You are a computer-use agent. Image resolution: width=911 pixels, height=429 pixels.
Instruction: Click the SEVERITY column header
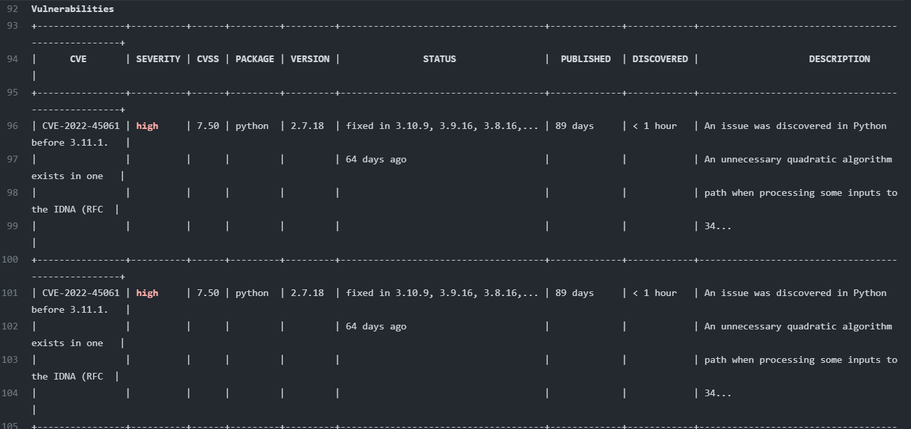(x=158, y=59)
